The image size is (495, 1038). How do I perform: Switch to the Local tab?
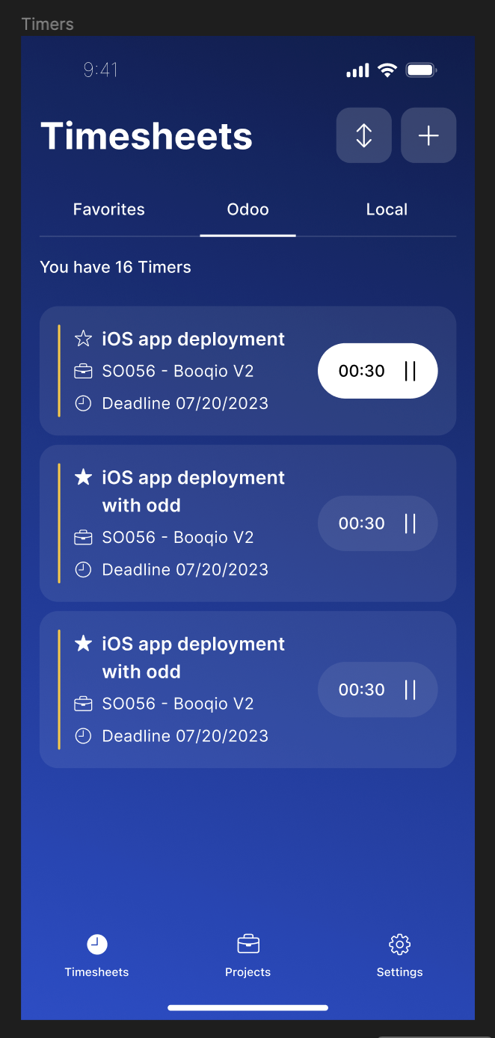387,209
